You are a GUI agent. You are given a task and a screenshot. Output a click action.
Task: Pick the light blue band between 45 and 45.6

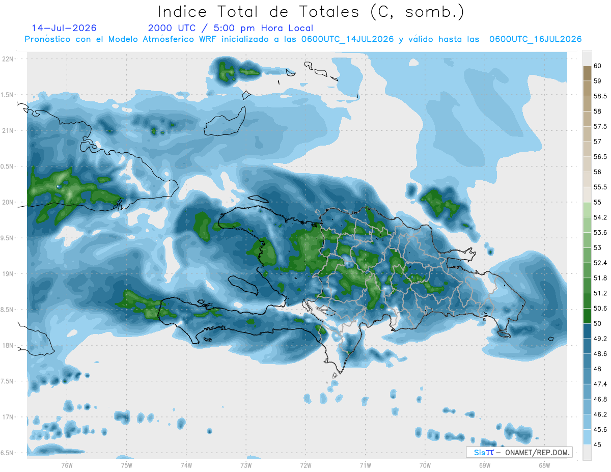coord(587,437)
